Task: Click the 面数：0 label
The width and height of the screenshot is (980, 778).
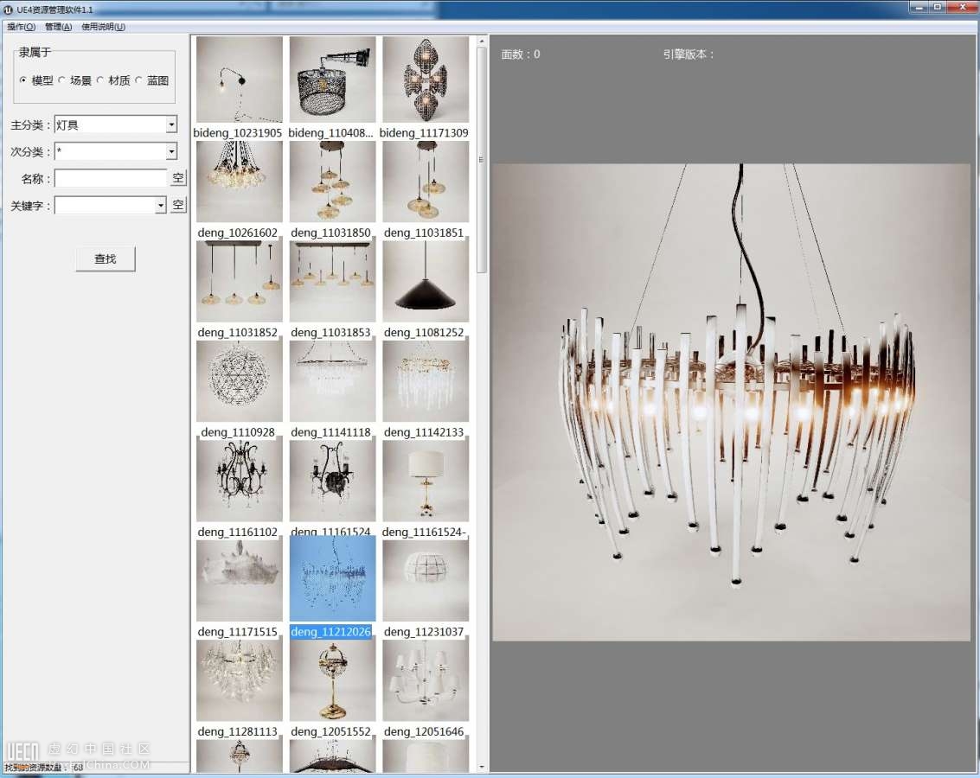Action: pyautogui.click(x=521, y=54)
